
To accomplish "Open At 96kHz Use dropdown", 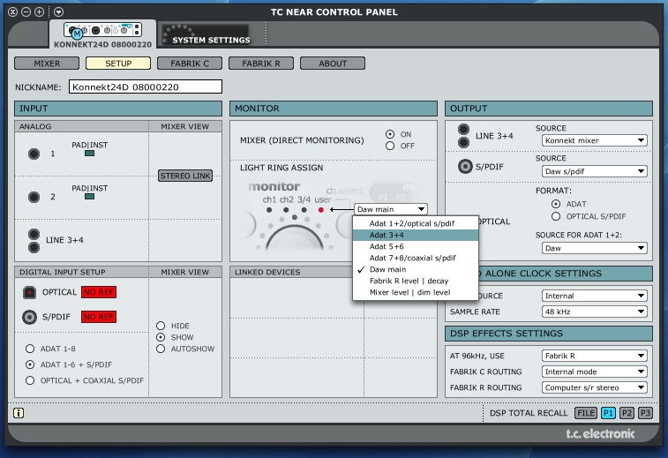I will (594, 356).
